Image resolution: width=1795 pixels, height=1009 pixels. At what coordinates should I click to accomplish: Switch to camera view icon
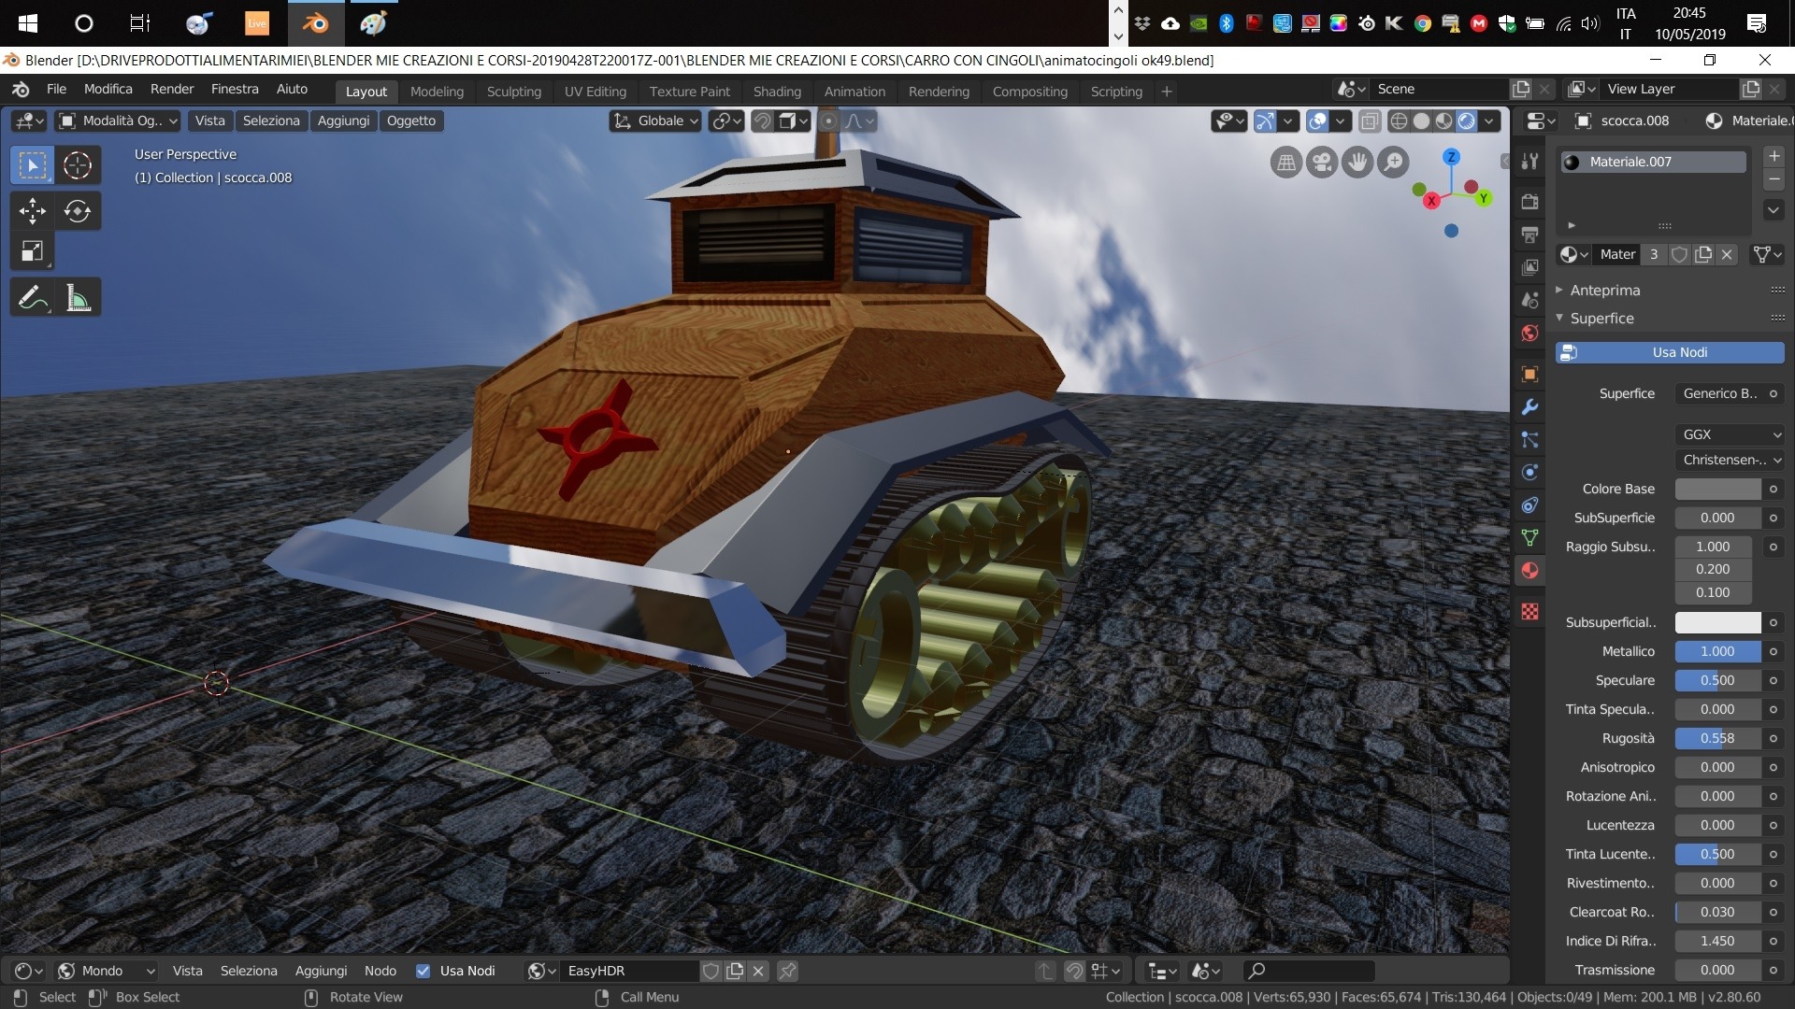pos(1322,163)
